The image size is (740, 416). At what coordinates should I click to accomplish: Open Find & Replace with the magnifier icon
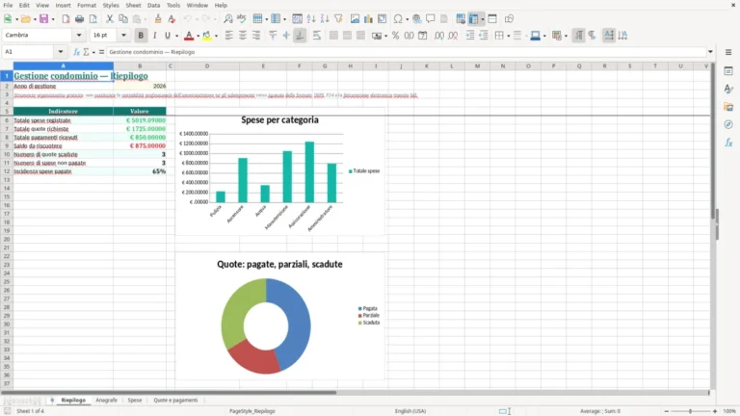[228, 19]
